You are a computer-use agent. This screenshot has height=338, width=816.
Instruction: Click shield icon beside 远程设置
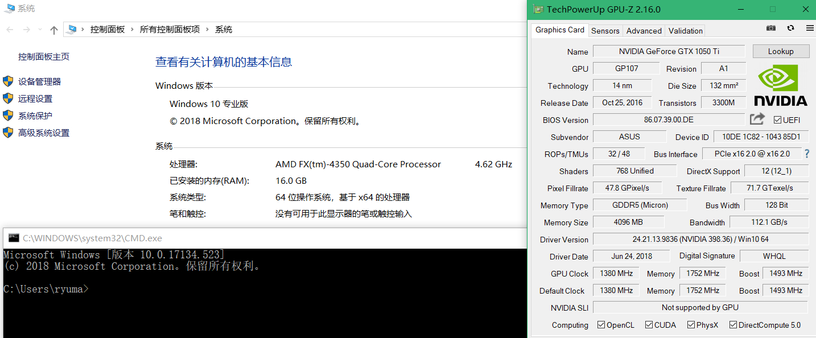8,98
